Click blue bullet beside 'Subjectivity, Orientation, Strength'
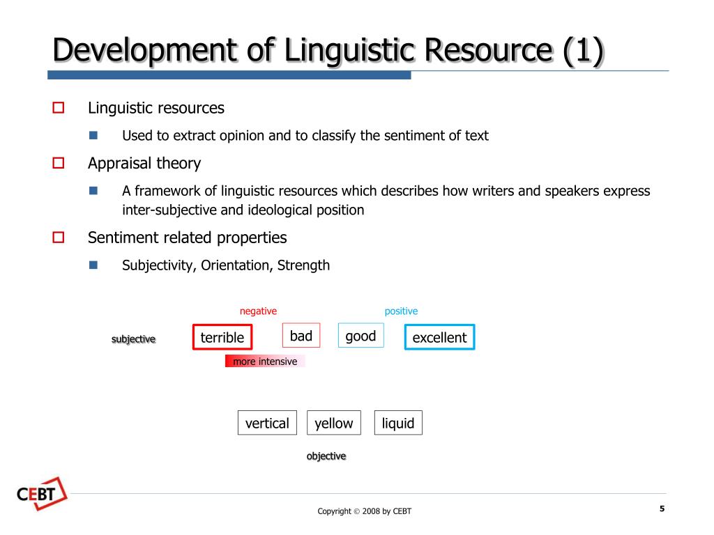 click(x=93, y=265)
